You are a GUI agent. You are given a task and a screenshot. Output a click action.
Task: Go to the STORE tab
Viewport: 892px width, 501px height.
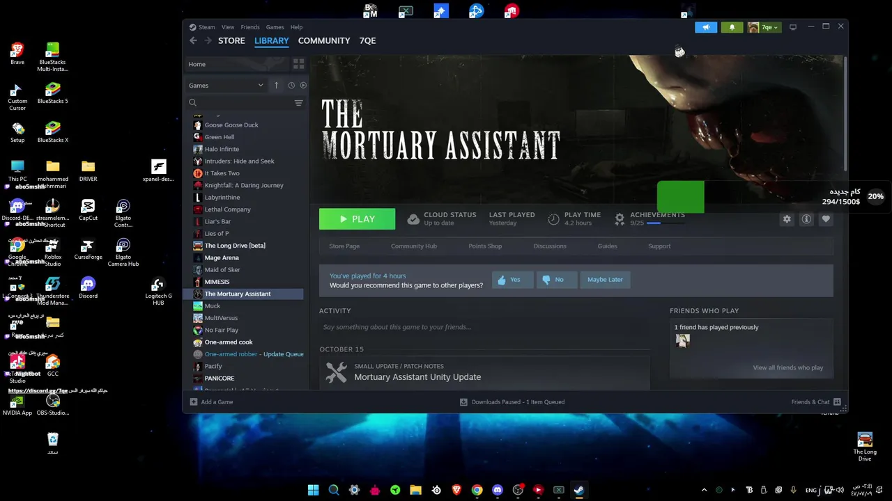[x=231, y=41]
